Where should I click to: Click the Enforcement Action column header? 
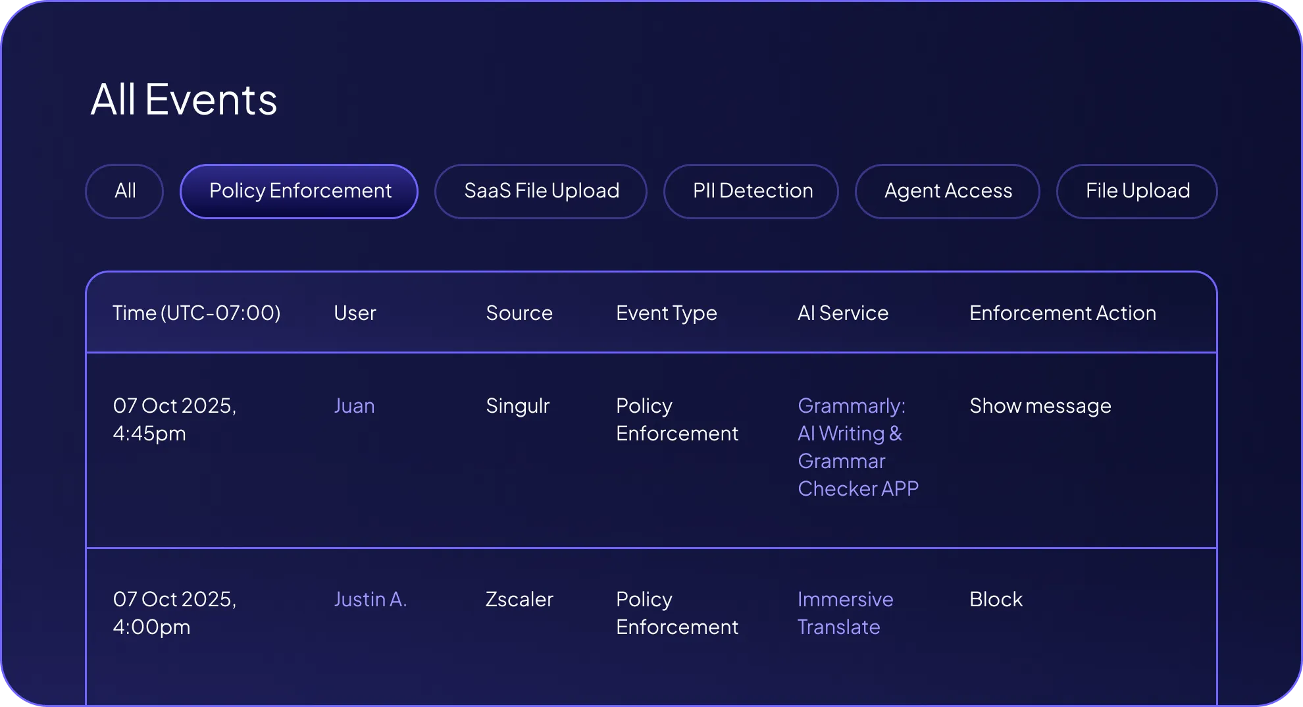1062,313
